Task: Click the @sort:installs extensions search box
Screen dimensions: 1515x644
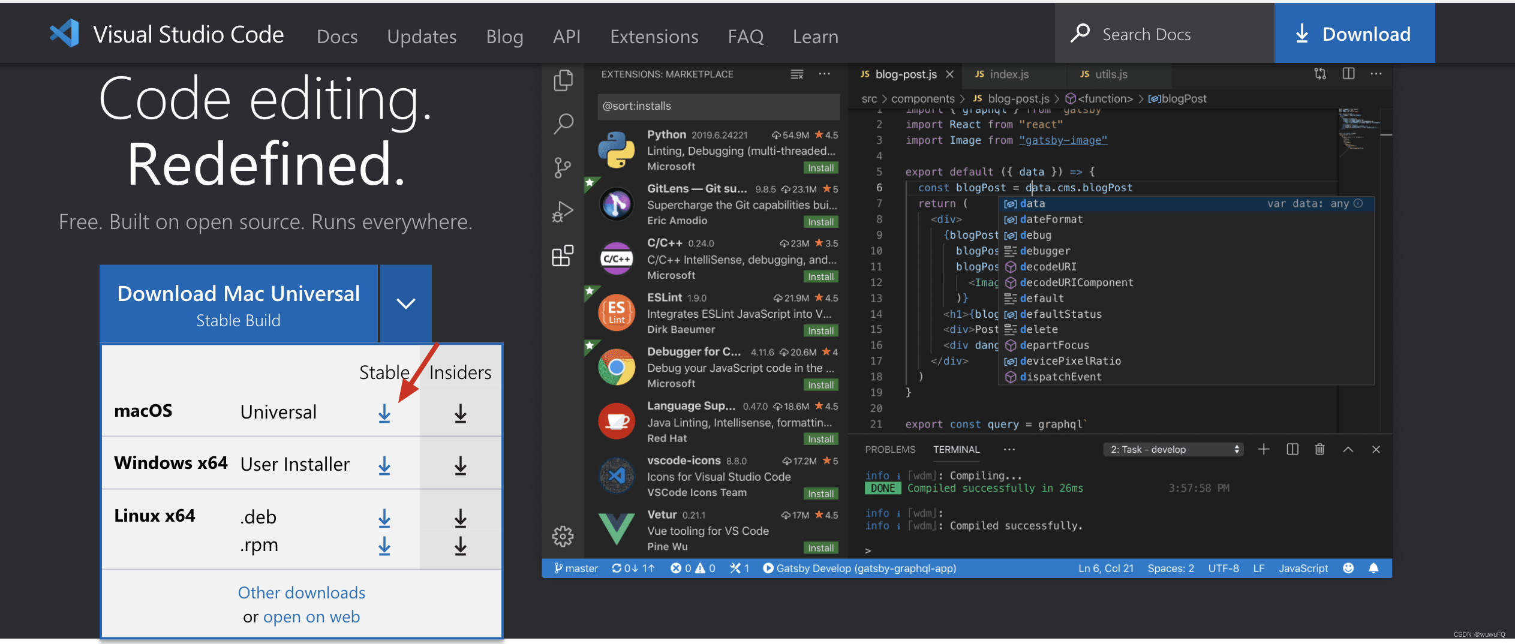Action: pyautogui.click(x=719, y=106)
